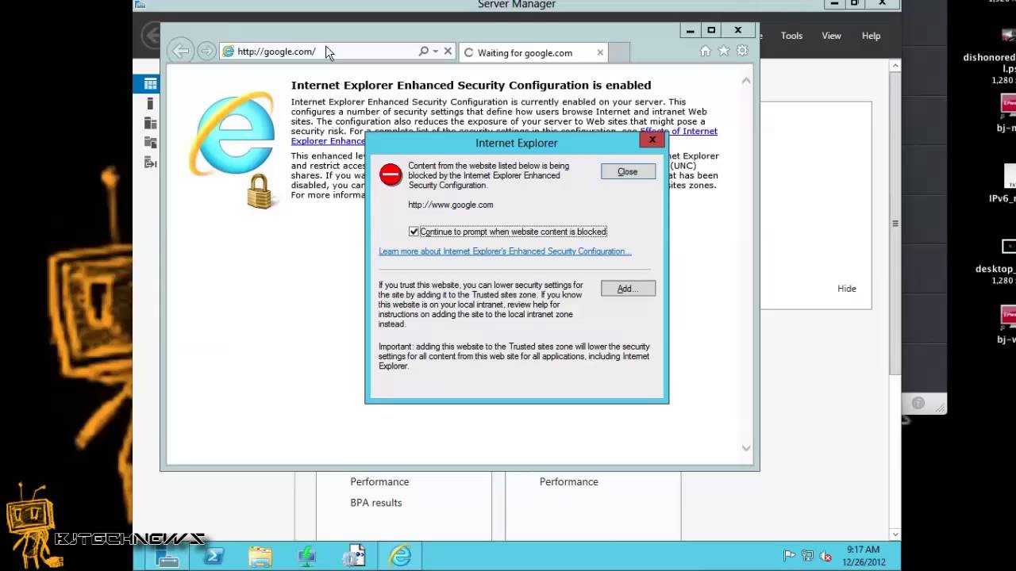Stop page loading with the address bar X
This screenshot has width=1016, height=571.
pyautogui.click(x=448, y=51)
